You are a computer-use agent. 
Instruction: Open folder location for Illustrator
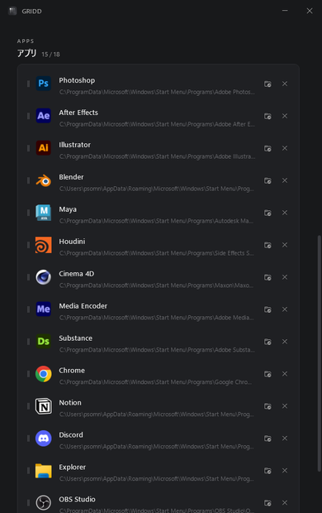[x=268, y=148]
